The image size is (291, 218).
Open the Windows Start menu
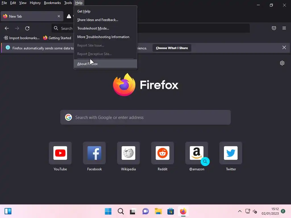pos(108,211)
